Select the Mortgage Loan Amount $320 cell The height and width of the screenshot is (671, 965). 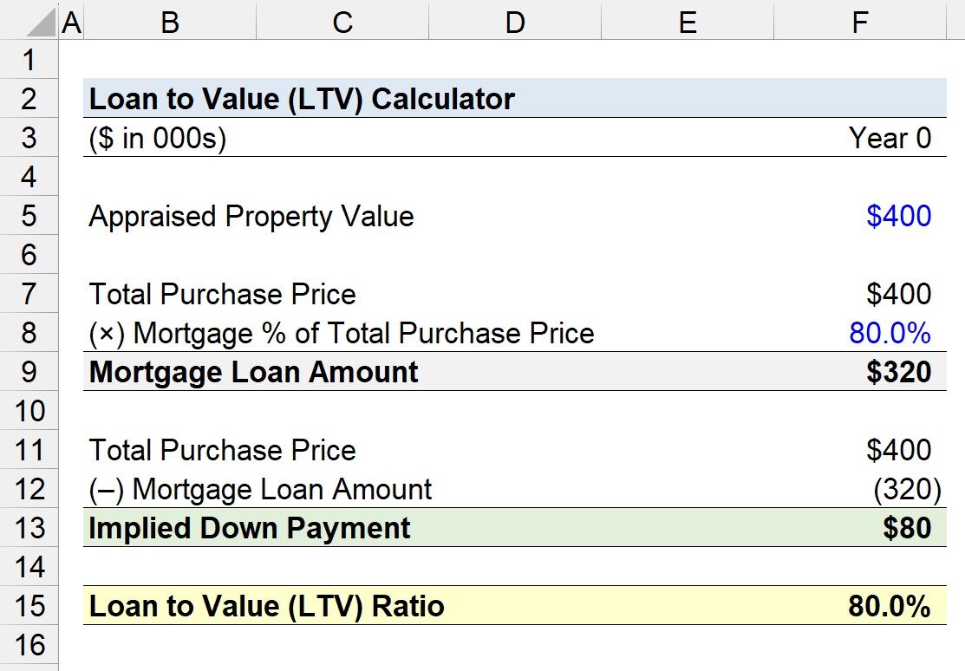pyautogui.click(x=860, y=371)
